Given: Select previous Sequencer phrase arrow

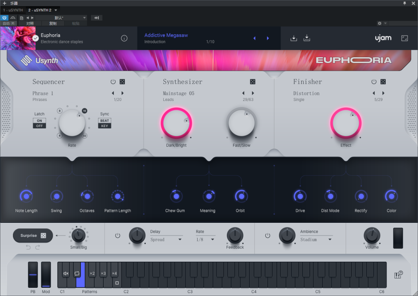Looking at the screenshot, I should point(113,93).
